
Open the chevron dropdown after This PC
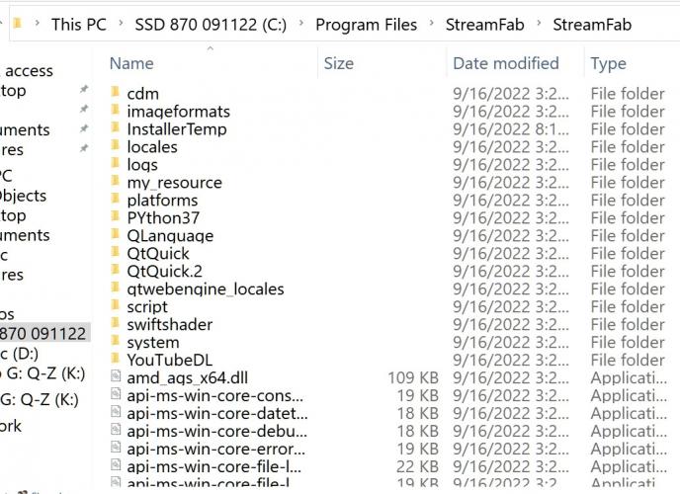pos(121,24)
